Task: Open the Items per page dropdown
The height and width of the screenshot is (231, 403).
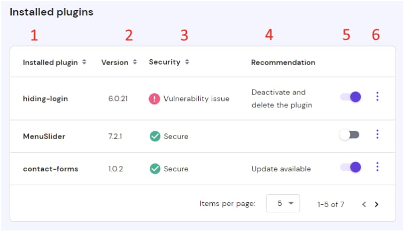Action: click(x=283, y=203)
